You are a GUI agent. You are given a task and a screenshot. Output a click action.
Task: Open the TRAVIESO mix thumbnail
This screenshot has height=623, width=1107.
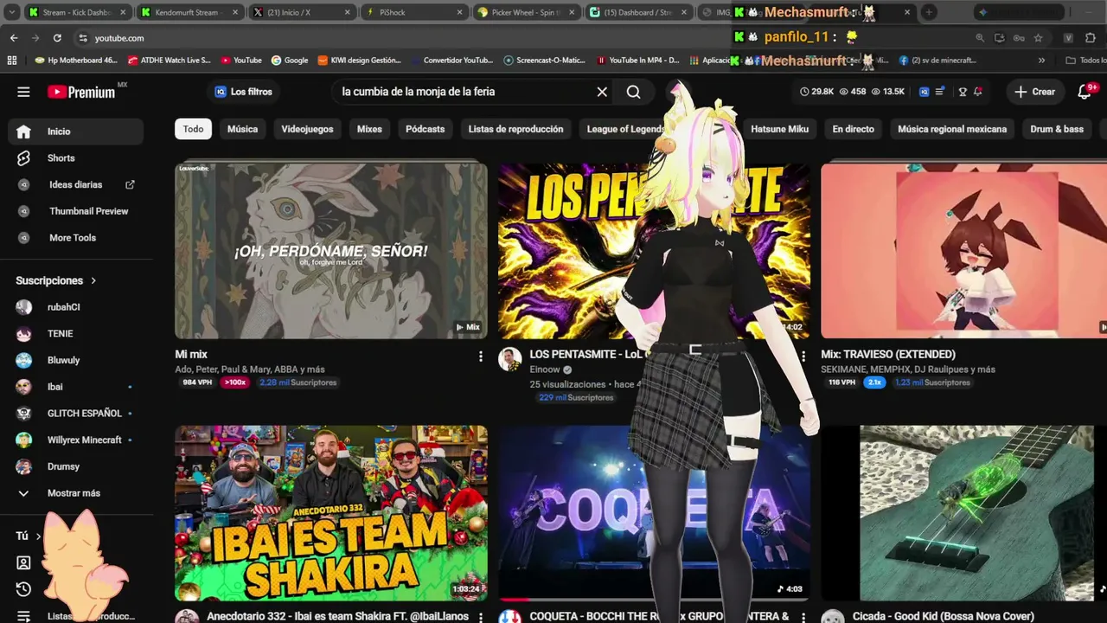963,250
